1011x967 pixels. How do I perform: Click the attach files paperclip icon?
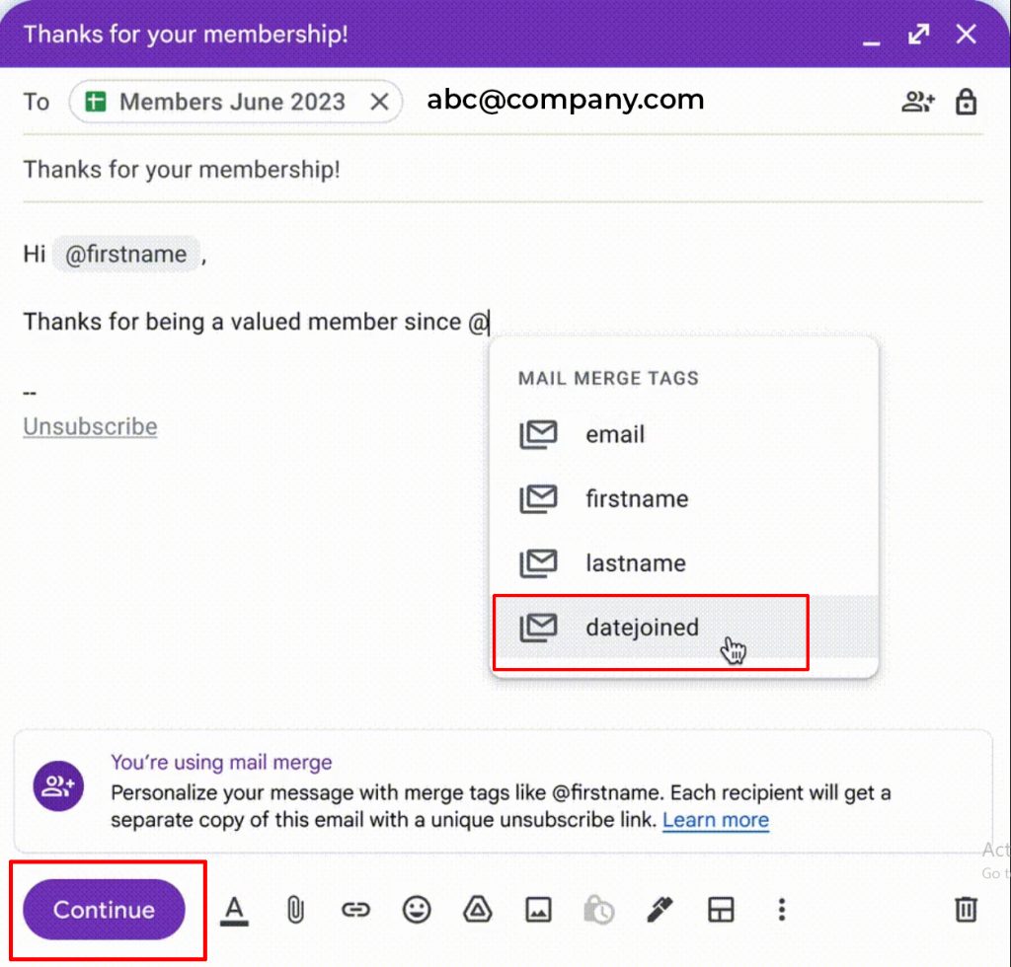294,910
